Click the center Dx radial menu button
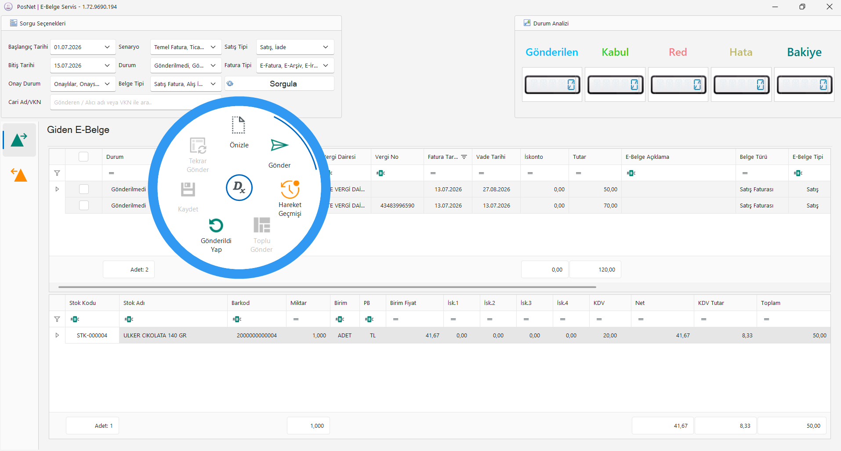Viewport: 841px width, 451px height. click(x=239, y=188)
